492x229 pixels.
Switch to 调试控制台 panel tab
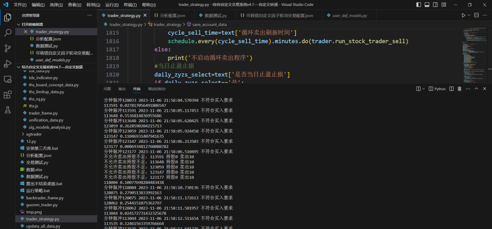click(x=157, y=89)
